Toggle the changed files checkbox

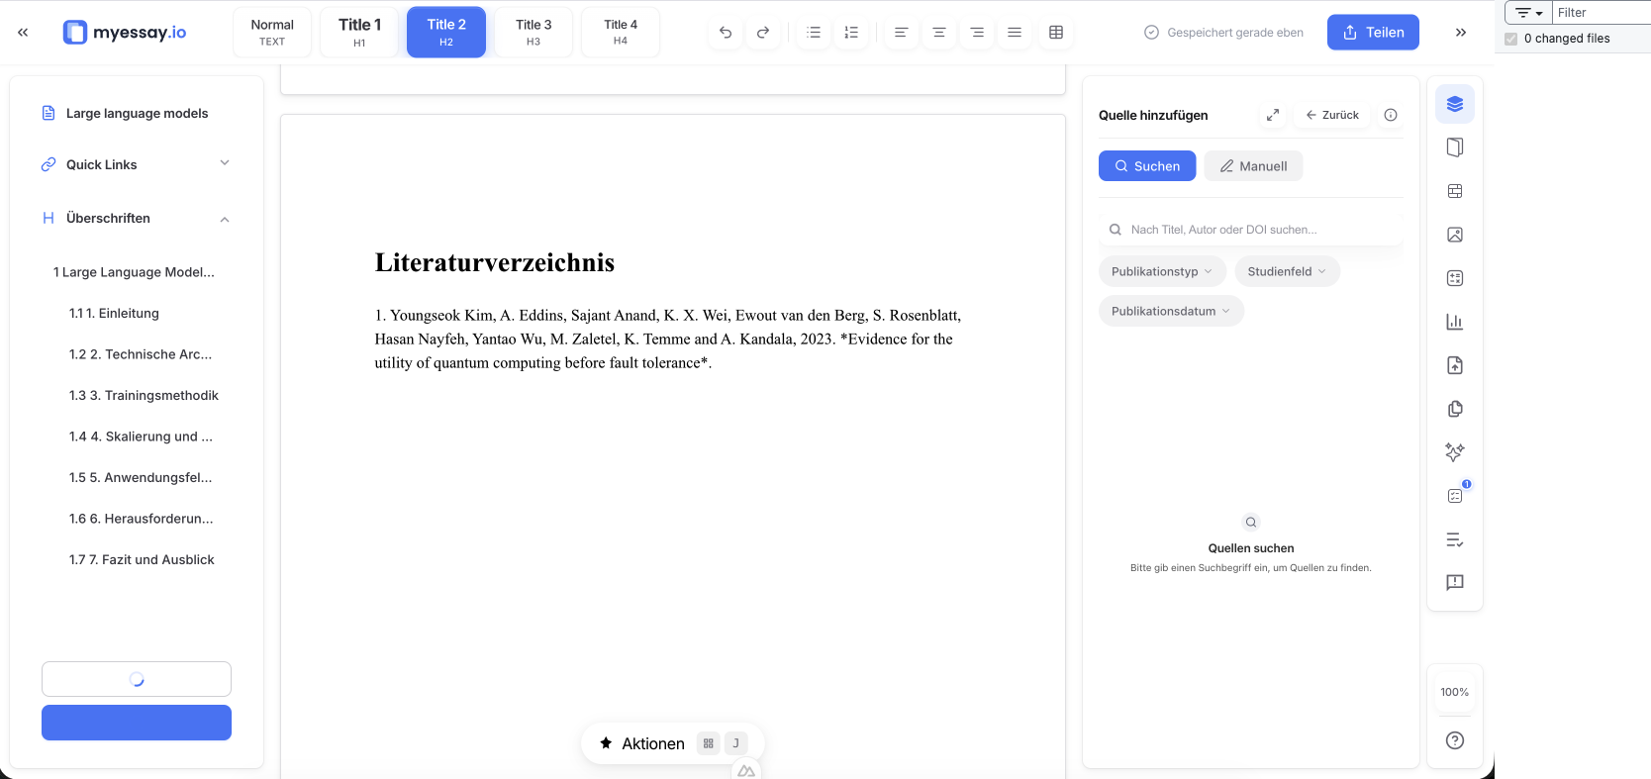(x=1510, y=39)
